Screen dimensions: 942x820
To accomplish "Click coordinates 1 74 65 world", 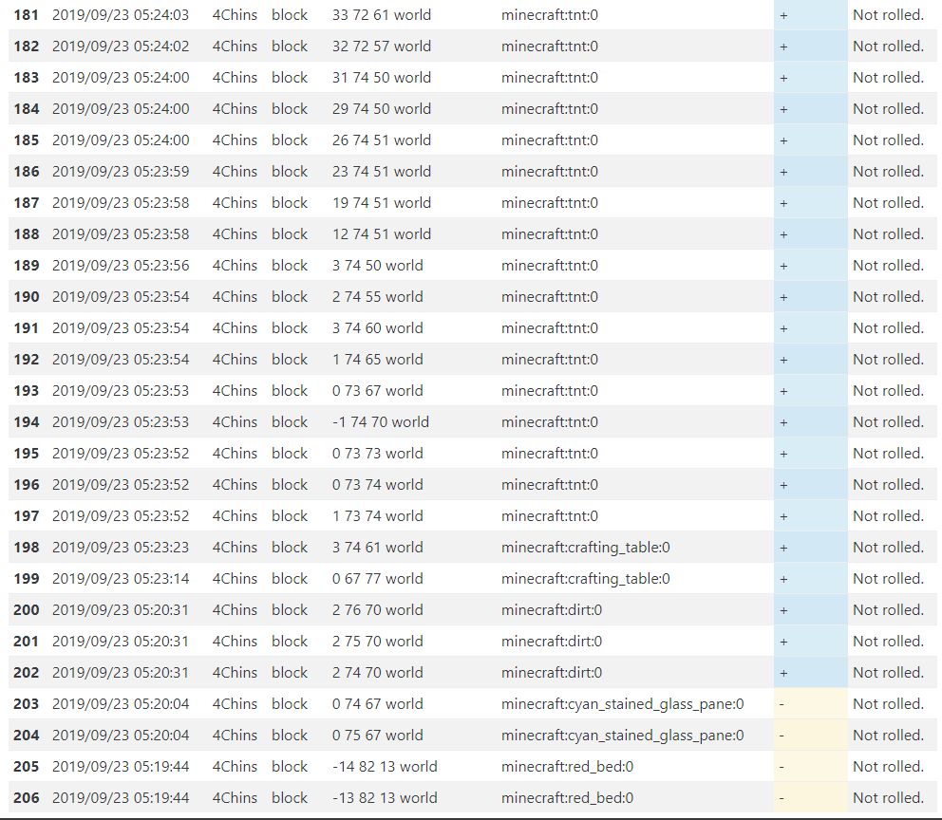I will coord(378,359).
